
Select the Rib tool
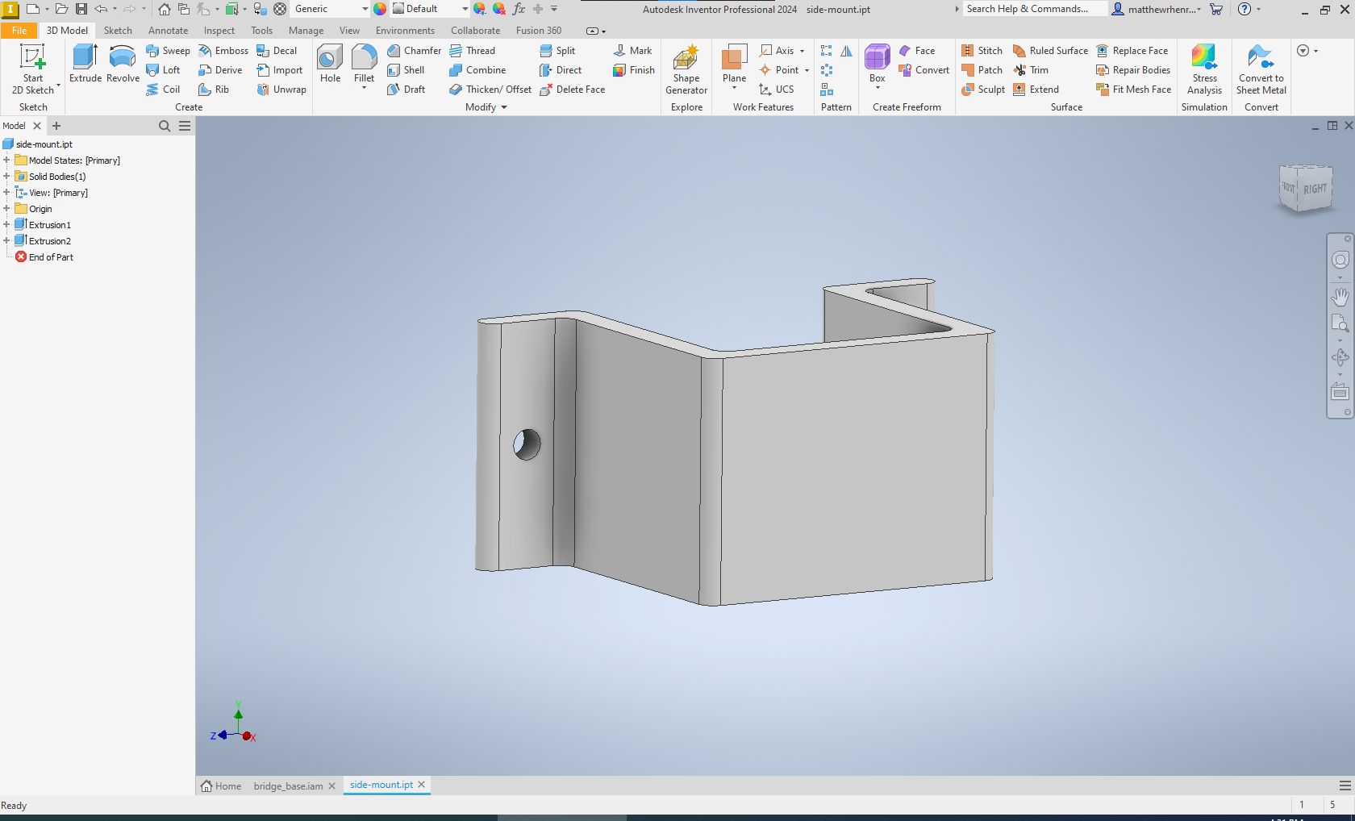[x=214, y=90]
